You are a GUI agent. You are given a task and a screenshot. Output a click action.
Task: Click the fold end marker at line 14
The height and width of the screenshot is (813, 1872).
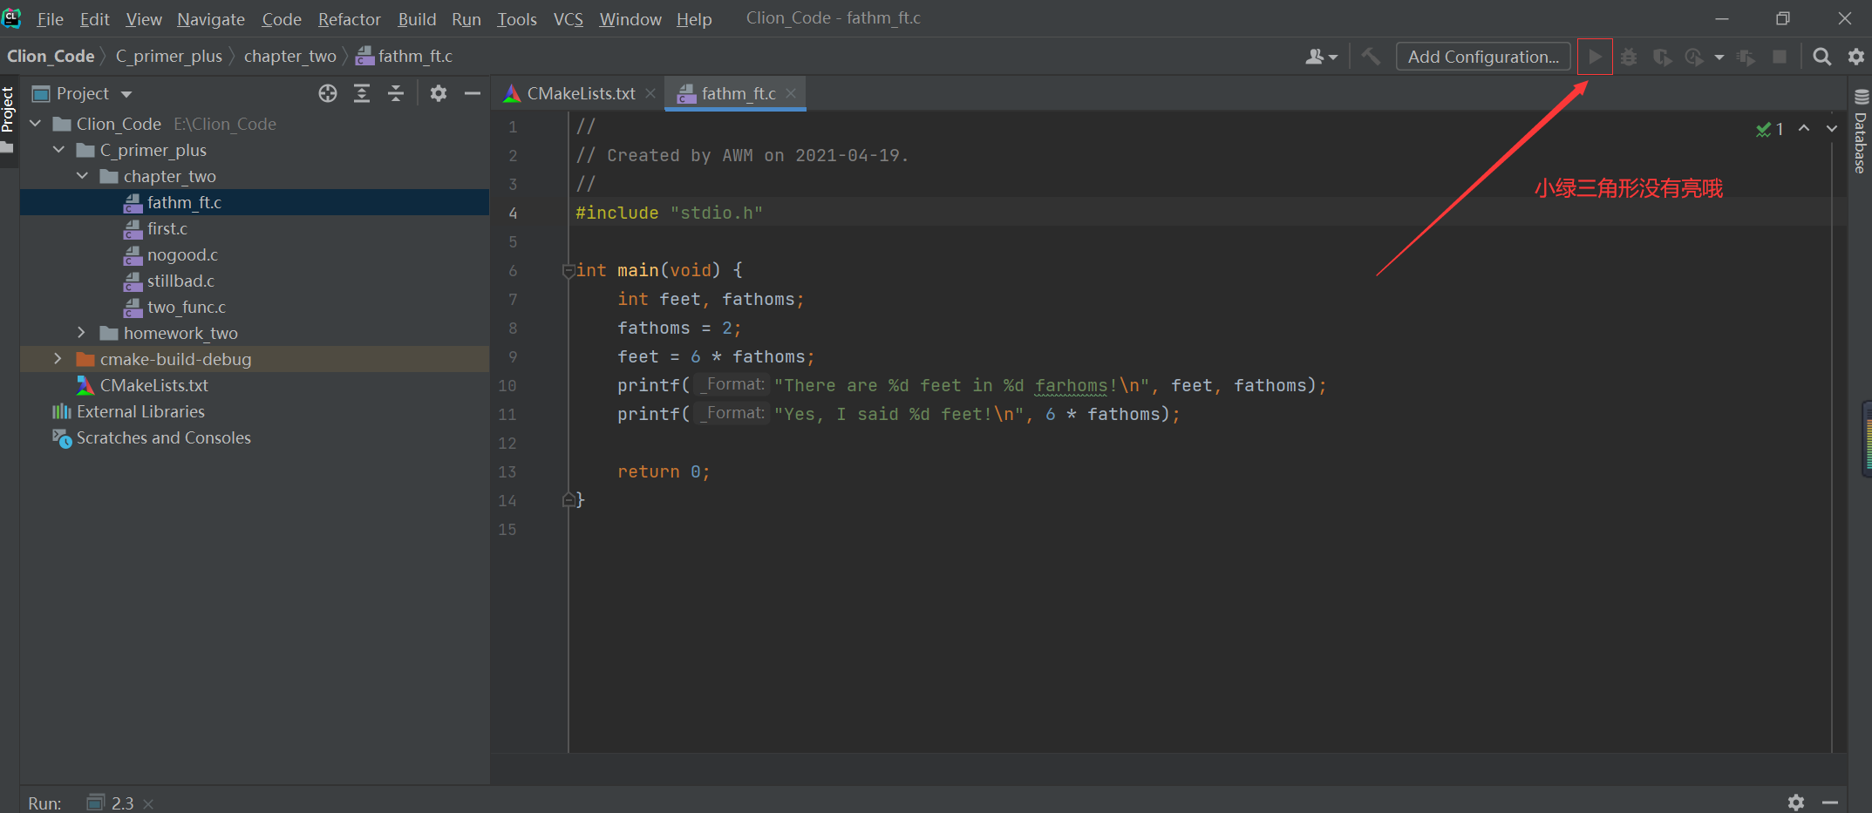click(568, 500)
